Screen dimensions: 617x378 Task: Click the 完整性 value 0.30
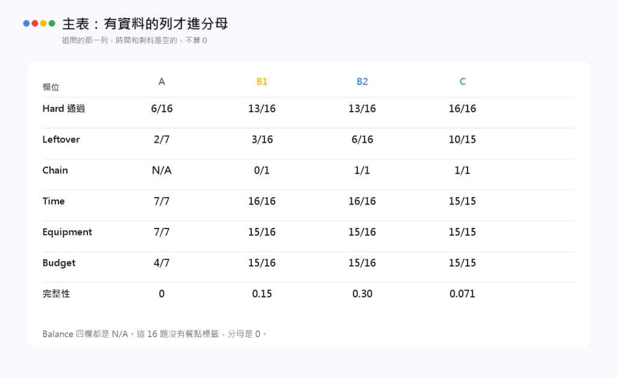(362, 294)
